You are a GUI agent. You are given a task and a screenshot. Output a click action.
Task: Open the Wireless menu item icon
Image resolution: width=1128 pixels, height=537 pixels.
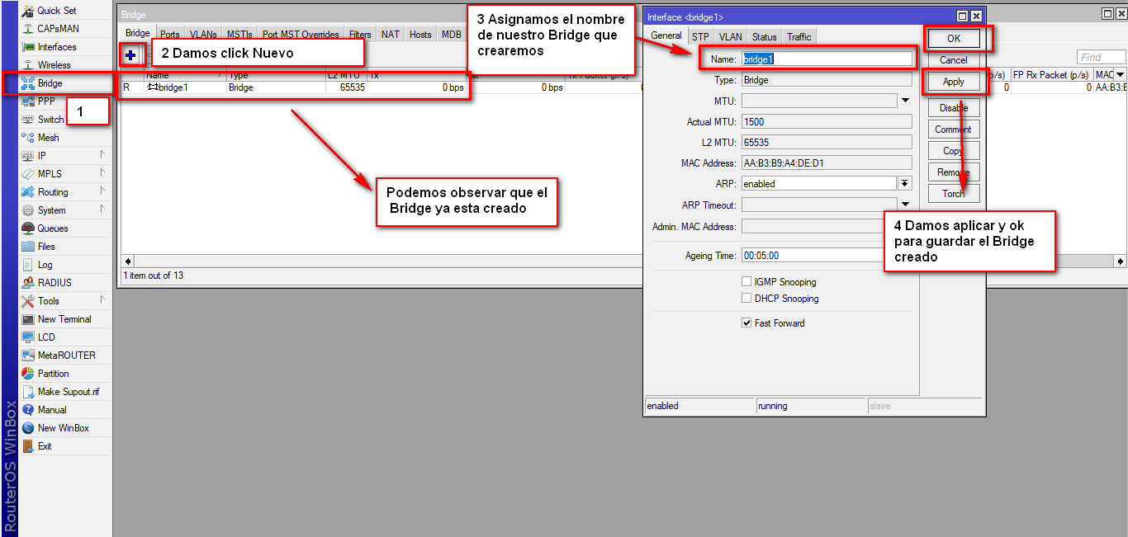point(28,65)
